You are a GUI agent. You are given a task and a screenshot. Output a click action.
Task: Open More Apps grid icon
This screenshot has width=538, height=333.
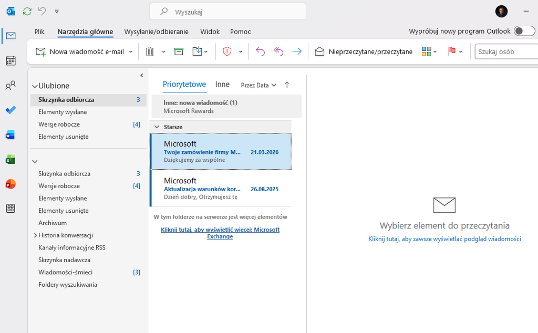(x=11, y=209)
